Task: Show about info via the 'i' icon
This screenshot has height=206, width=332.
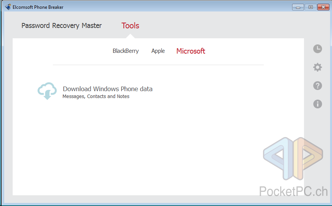Action: [317, 104]
